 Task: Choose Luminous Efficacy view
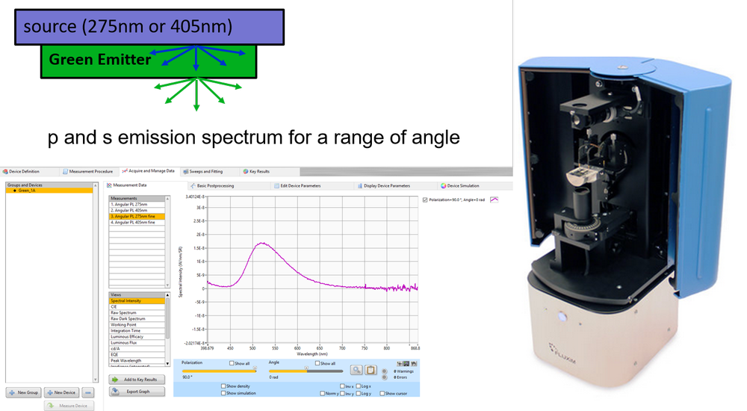pyautogui.click(x=137, y=336)
